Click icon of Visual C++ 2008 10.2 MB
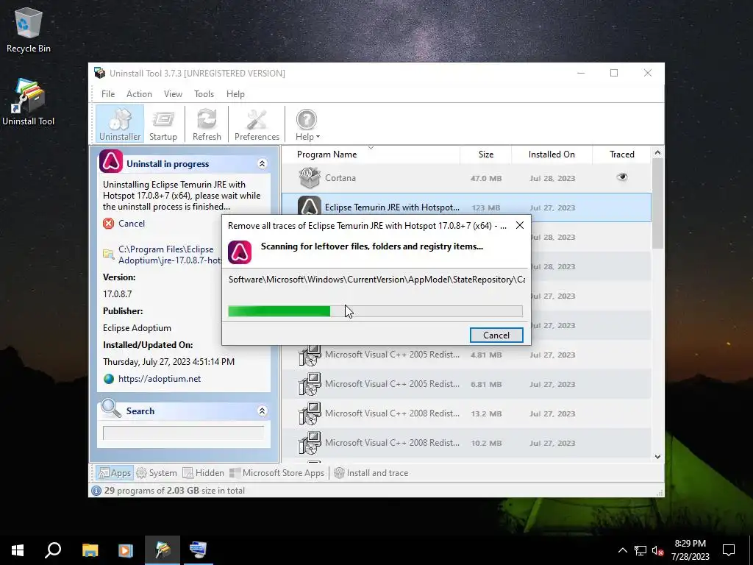The width and height of the screenshot is (753, 565). pyautogui.click(x=310, y=443)
